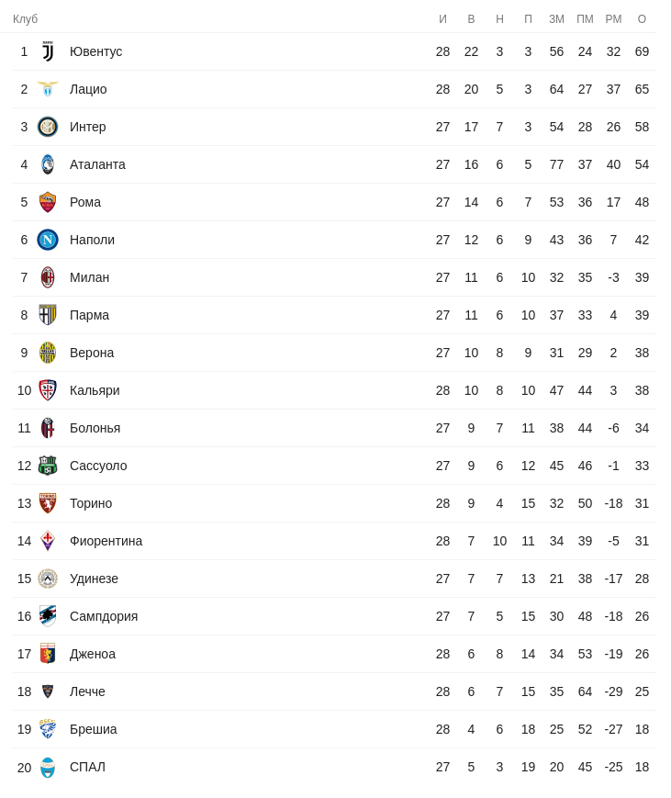The width and height of the screenshot is (671, 798).
Task: Open the Торино team link
Action: point(91,503)
